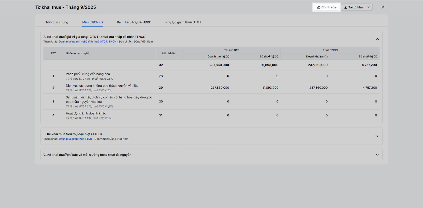Select the Mẫu 01/CNKD tab
Viewport: 423px width, 208px height.
coord(93,22)
